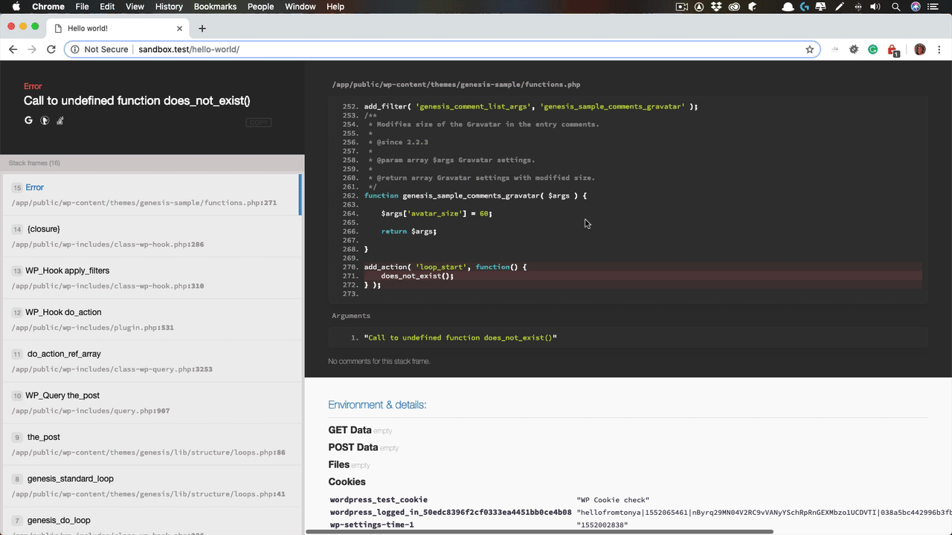Open the Logitech G menu bar icon
This screenshot has height=535, width=952.
805,7
